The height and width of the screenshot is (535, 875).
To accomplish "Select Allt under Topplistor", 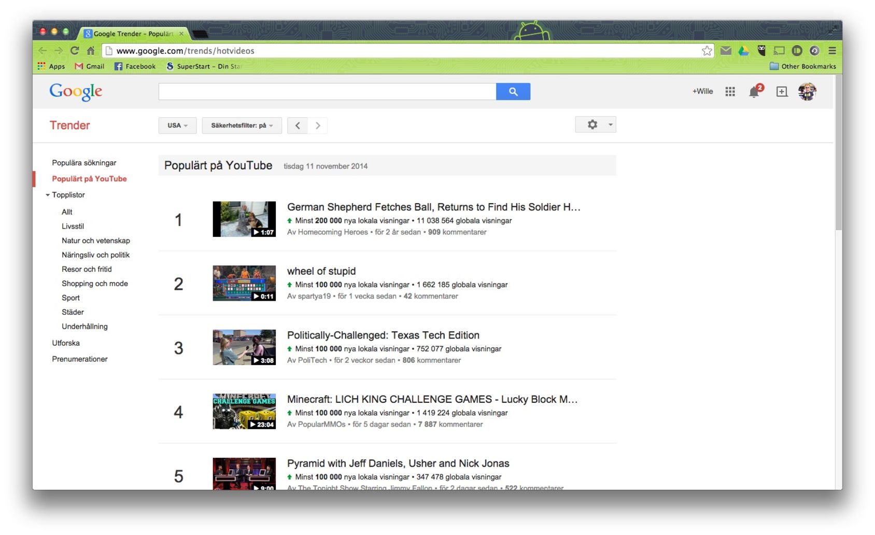I will (67, 212).
